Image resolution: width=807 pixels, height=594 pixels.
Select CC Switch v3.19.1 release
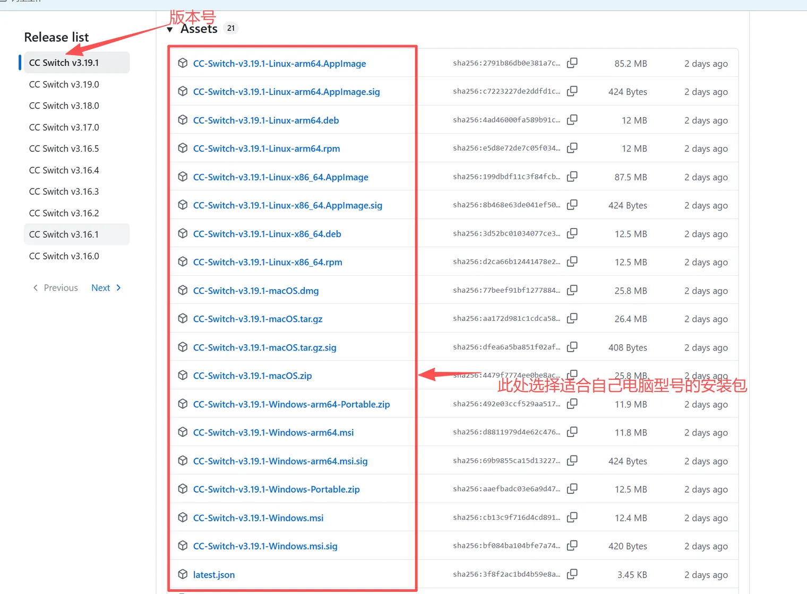76,63
